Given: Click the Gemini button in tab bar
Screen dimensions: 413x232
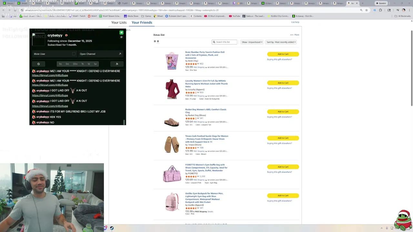Looking at the screenshot, I should point(381,3).
